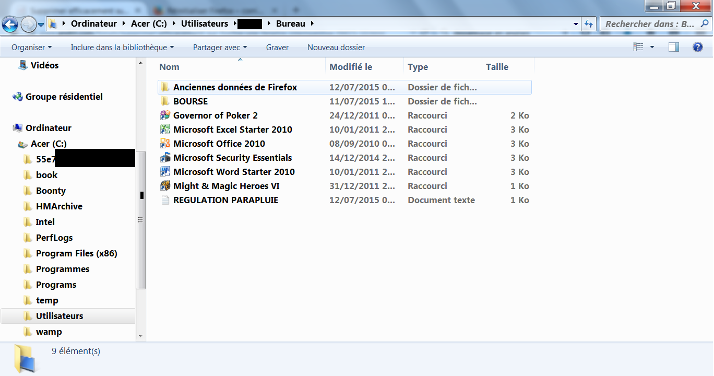The image size is (714, 376).
Task: Click the BOURSE folder icon in the file list
Action: [165, 101]
